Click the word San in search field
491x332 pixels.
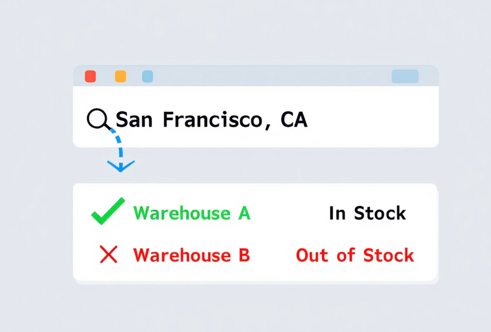pos(134,120)
